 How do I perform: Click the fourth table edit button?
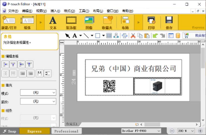point(29,64)
